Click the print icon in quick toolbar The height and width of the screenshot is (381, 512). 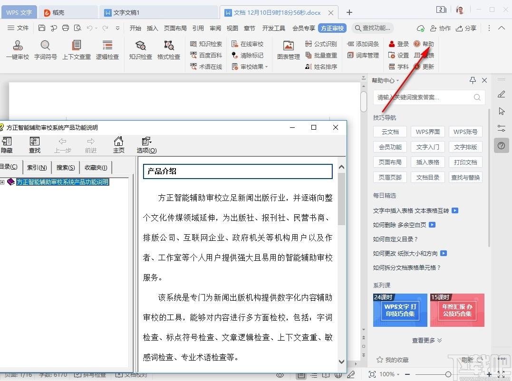point(65,28)
